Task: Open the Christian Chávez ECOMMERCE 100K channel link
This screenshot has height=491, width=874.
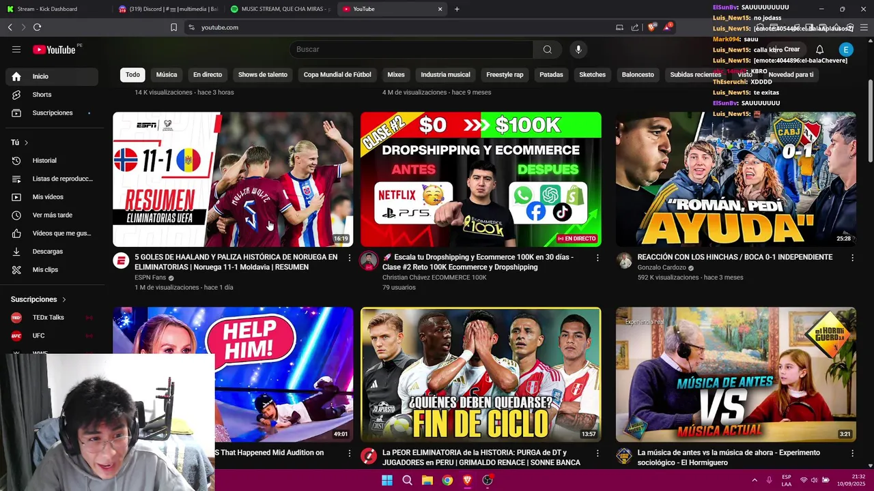Action: click(x=434, y=278)
